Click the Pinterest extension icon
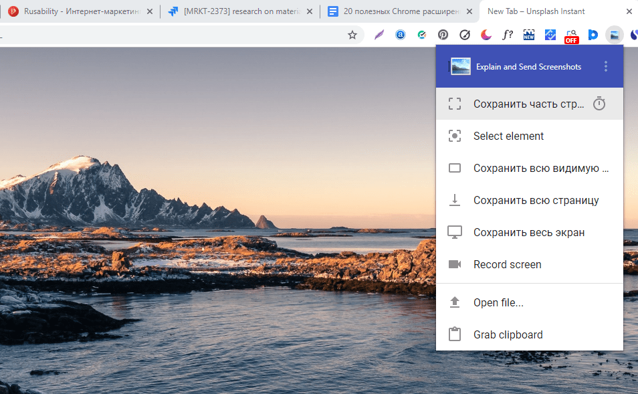Image resolution: width=638 pixels, height=394 pixels. (x=443, y=35)
